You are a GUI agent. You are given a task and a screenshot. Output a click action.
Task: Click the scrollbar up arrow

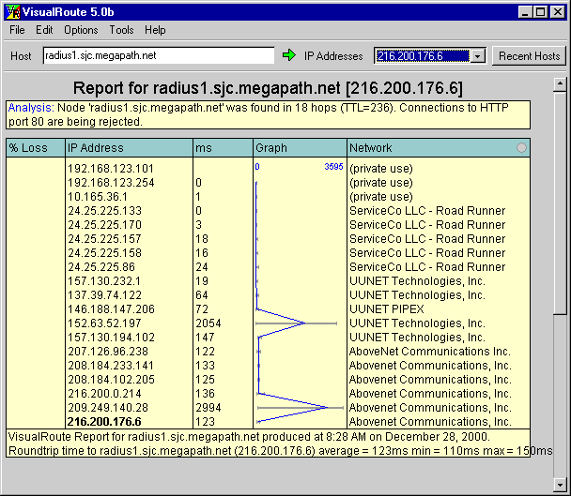pyautogui.click(x=560, y=84)
